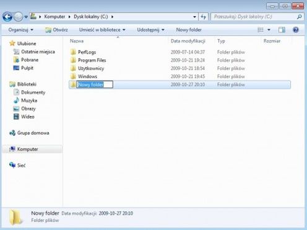Open Pulpit in sidebar
Image resolution: width=307 pixels, height=230 pixels.
coord(27,68)
